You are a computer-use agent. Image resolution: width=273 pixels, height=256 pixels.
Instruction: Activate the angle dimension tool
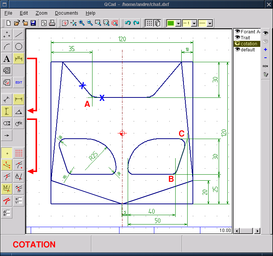[19, 111]
